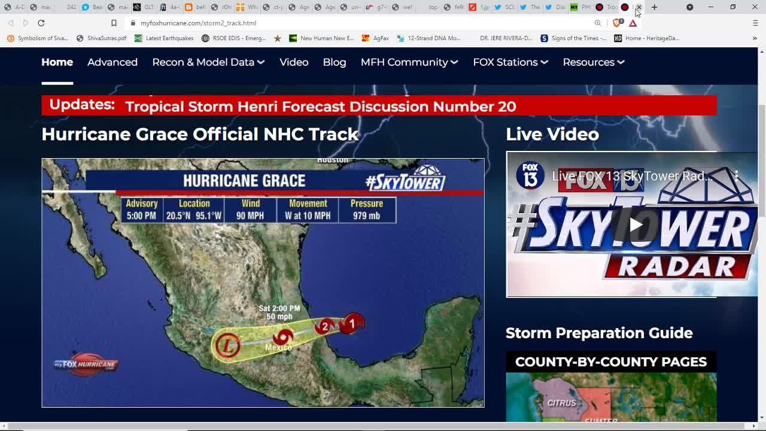Click the Hurricane Grace track map image
This screenshot has width=766, height=431.
[x=263, y=283]
